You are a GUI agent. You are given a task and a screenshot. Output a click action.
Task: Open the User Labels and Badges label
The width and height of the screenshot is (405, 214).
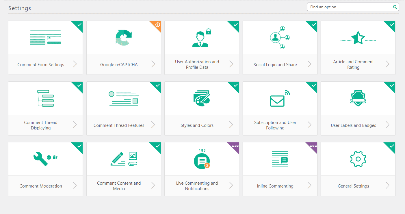click(x=353, y=125)
